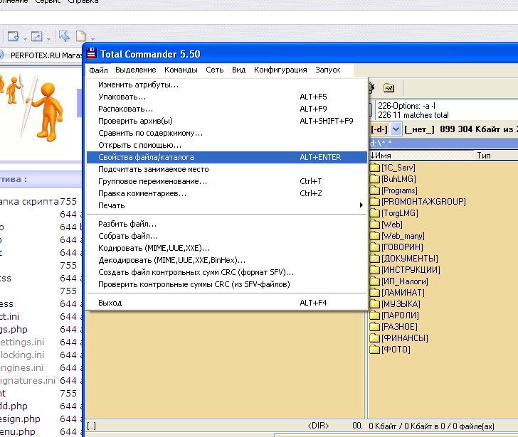Open the Запуск menu
The width and height of the screenshot is (518, 437).
click(x=328, y=70)
